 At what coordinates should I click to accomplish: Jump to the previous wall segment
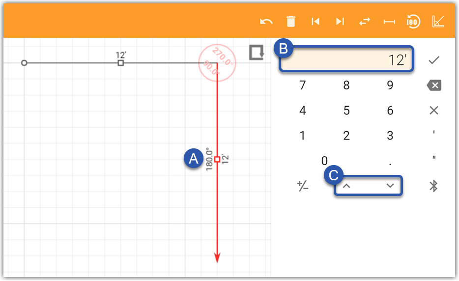(316, 21)
